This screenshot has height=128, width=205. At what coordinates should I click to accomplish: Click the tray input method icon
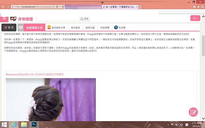pyautogui.click(x=187, y=125)
